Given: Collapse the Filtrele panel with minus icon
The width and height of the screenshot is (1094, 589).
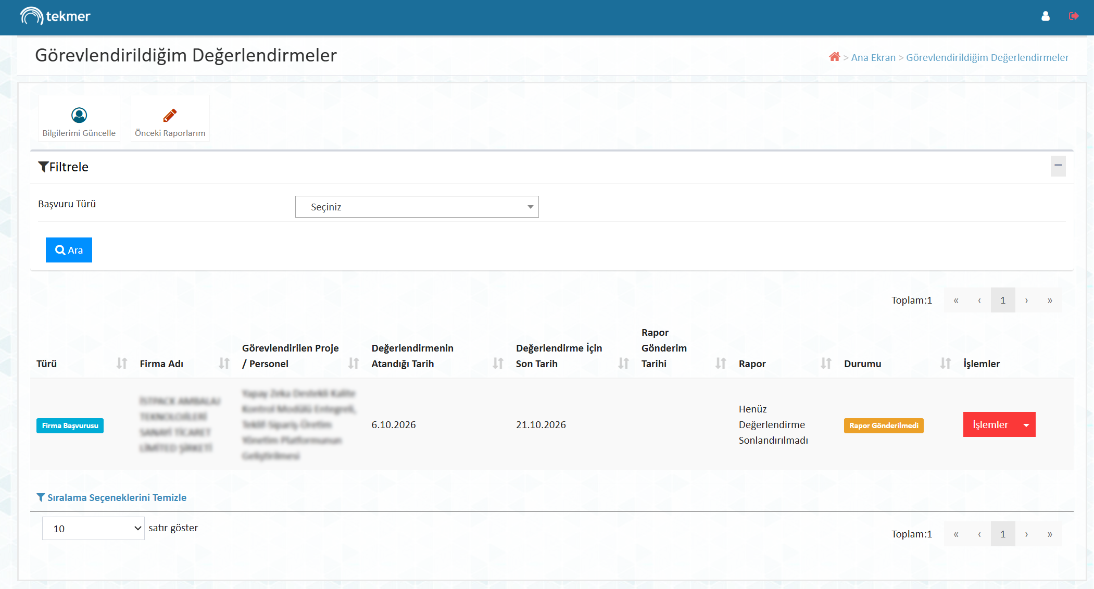Looking at the screenshot, I should point(1058,166).
